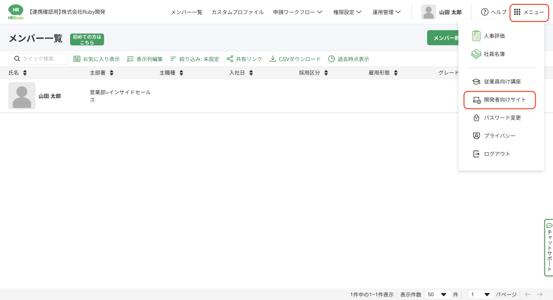Open the 人事評価 app from menu
The height and width of the screenshot is (300, 553).
476,36
